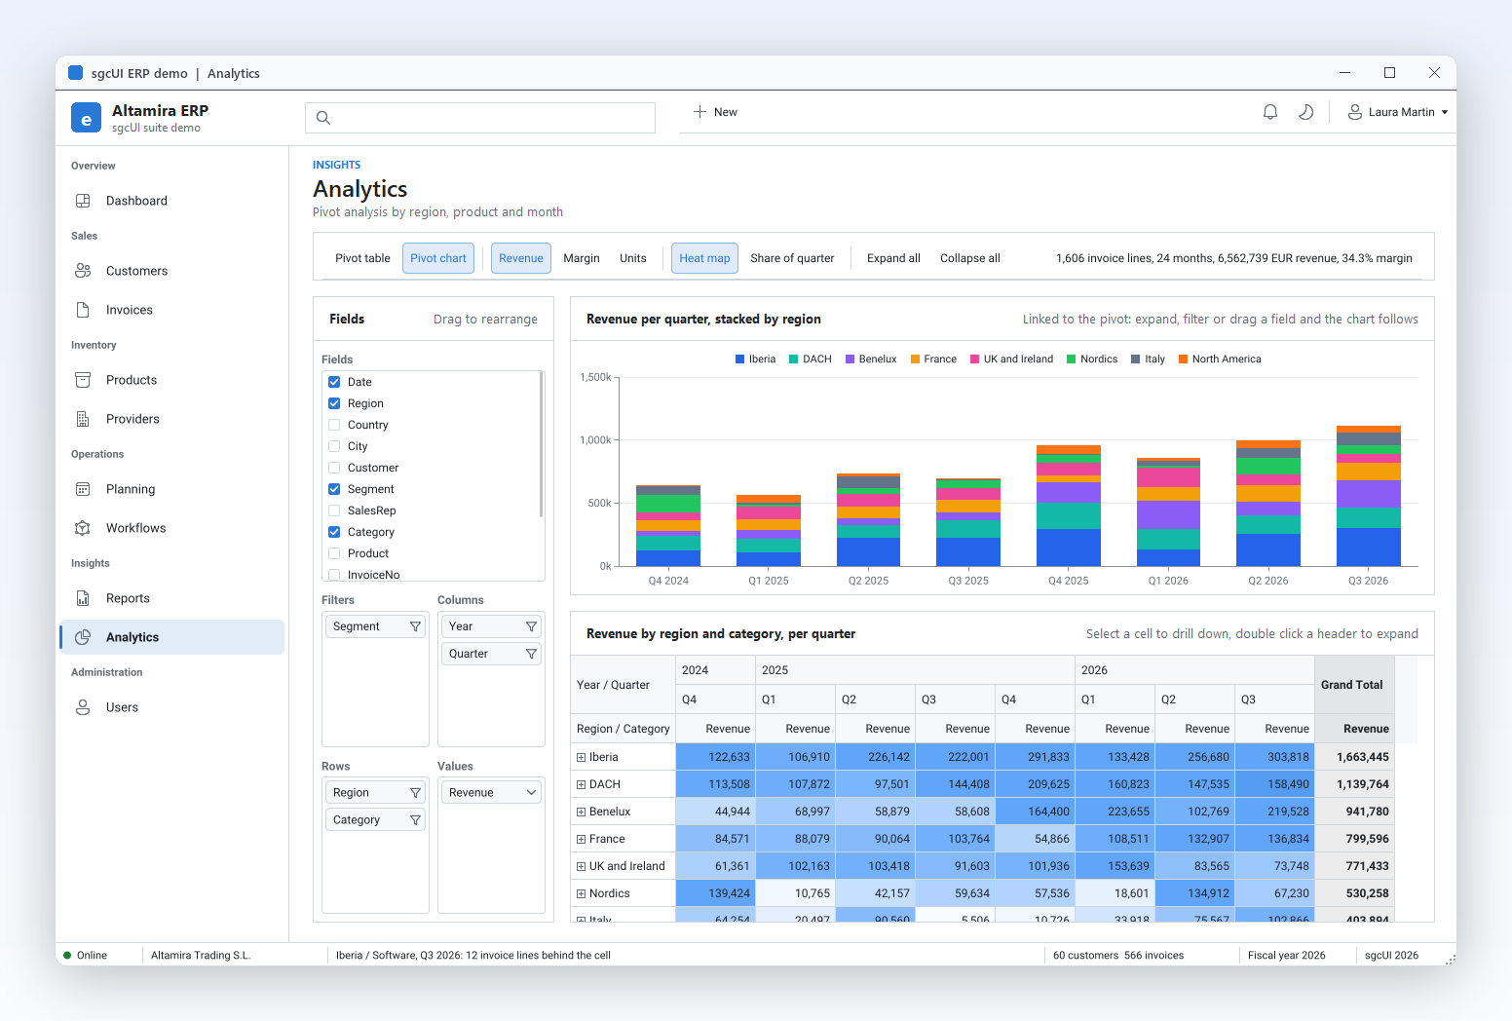
Task: Click the Category row funnel icon
Action: [415, 820]
